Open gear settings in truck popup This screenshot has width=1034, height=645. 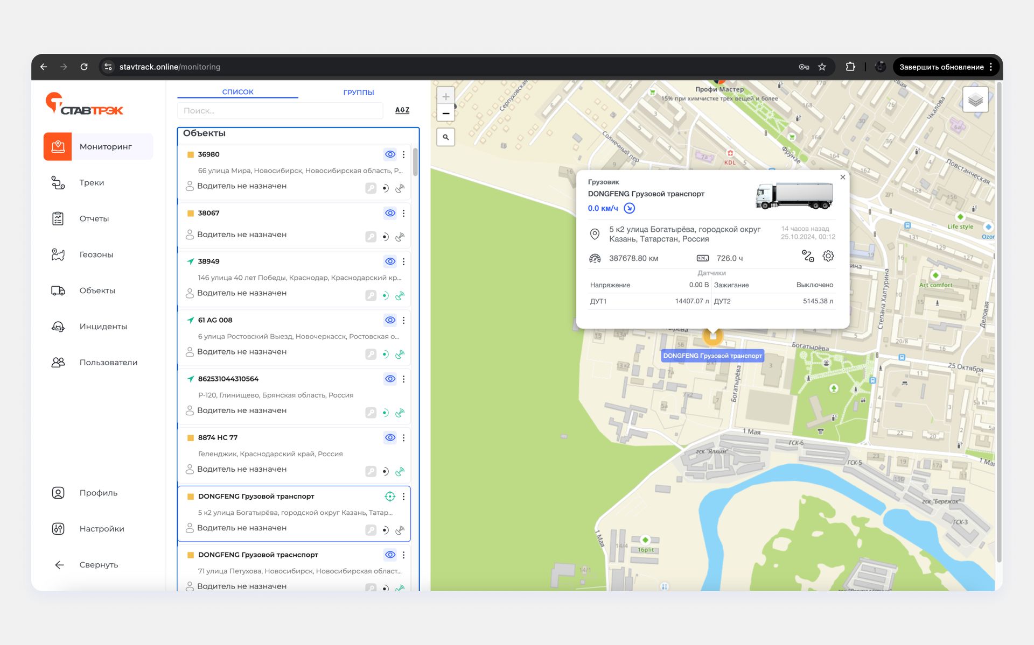[x=828, y=256]
